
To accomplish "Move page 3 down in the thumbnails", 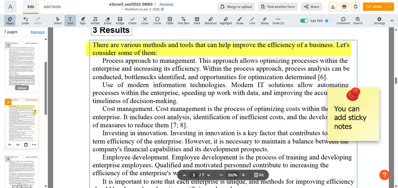I will (x=18, y=145).
